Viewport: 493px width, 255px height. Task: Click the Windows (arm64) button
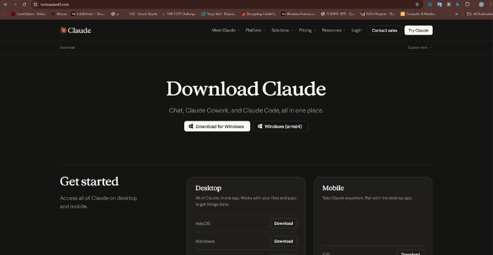(280, 126)
